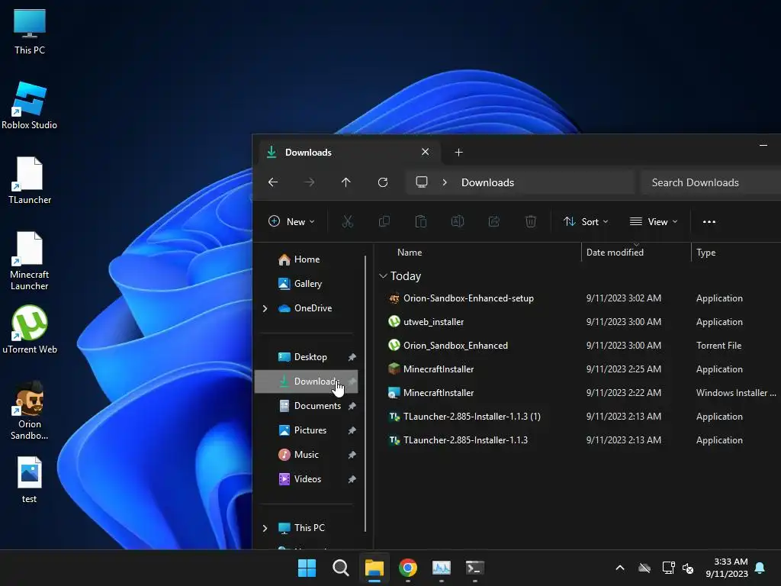
Task: Open the terminal app in taskbar
Action: pos(474,568)
